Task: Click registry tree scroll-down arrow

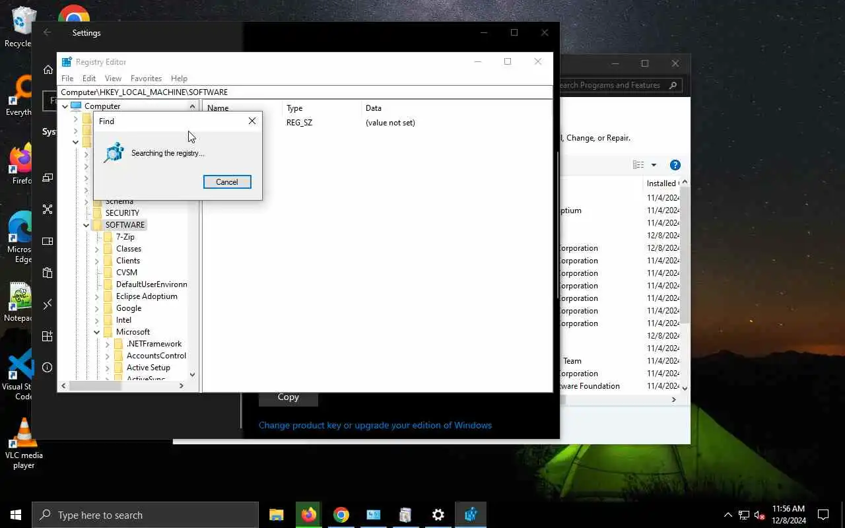Action: click(x=192, y=374)
